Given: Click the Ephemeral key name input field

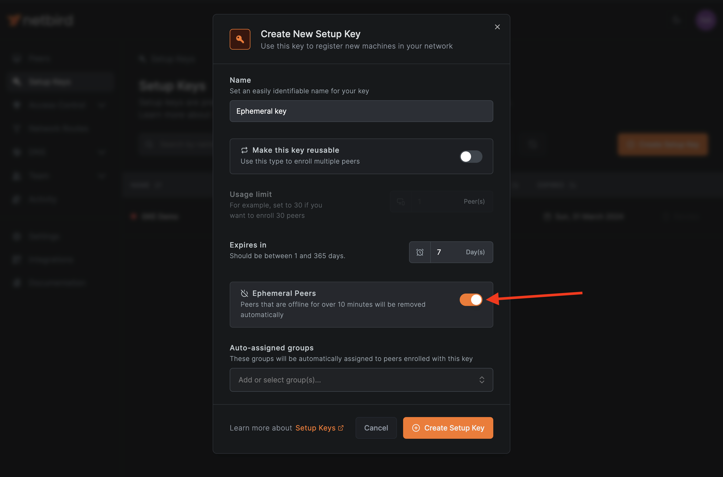Looking at the screenshot, I should (361, 111).
